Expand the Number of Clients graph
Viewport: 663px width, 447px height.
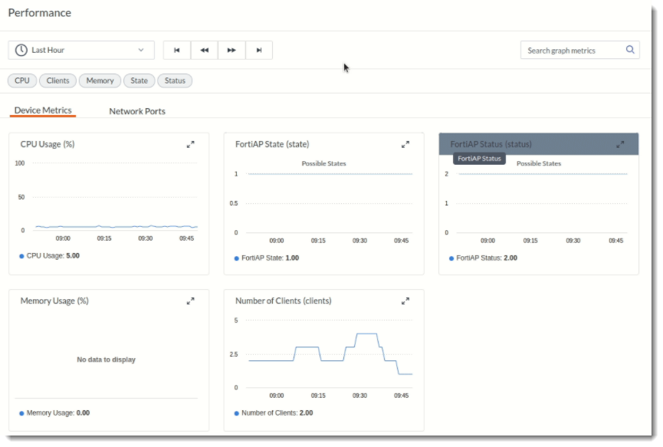pos(405,301)
